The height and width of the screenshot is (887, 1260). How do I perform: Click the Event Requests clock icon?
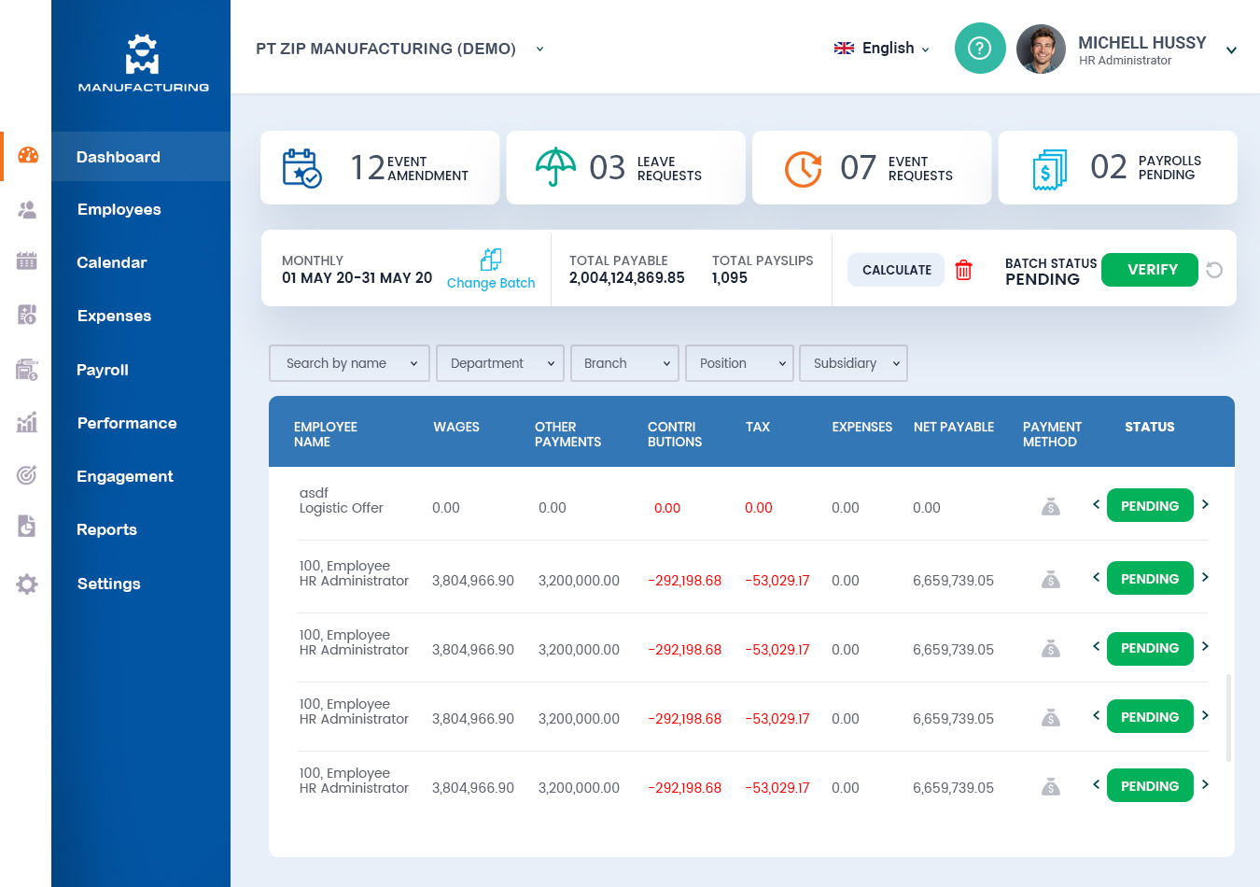pos(803,169)
